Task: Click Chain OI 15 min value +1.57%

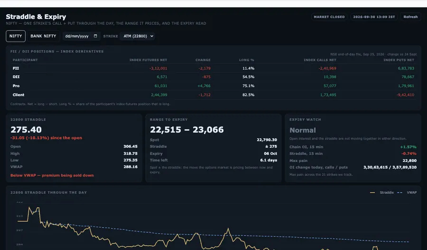Action: pos(408,147)
